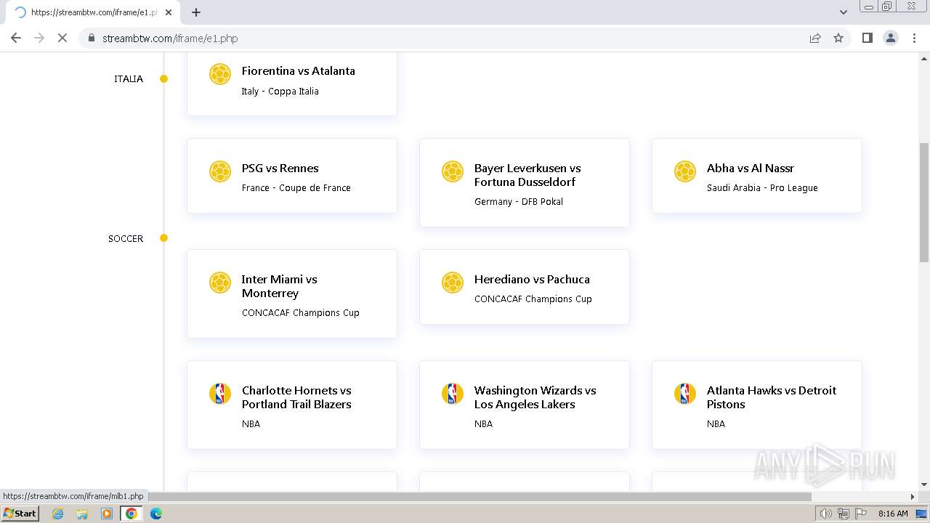Open a new tab with the plus button
930x523 pixels.
[x=196, y=12]
